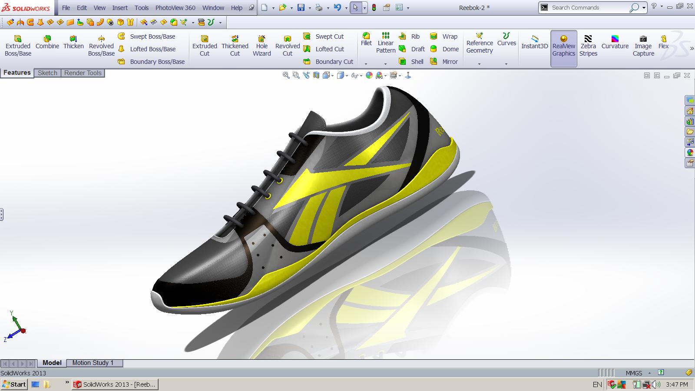Expand the Search Commands dropdown arrow

[644, 8]
